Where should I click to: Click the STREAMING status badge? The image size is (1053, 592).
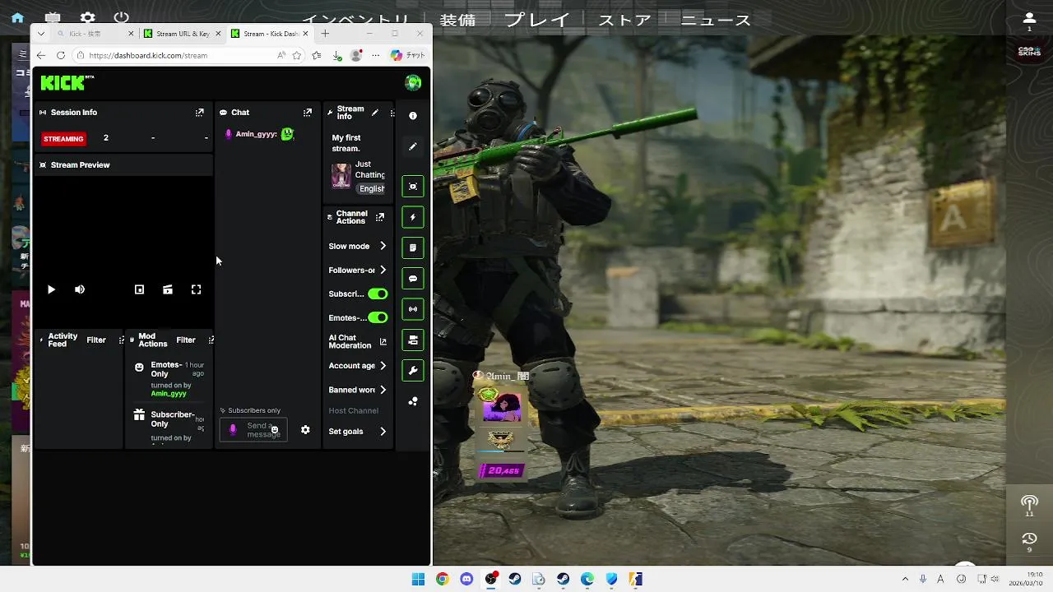point(63,139)
